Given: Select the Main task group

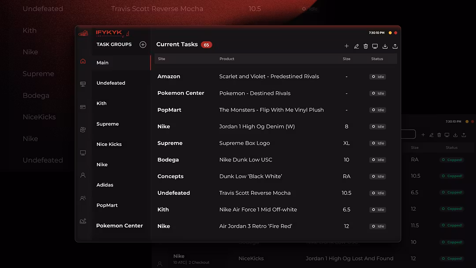Looking at the screenshot, I should [121, 63].
